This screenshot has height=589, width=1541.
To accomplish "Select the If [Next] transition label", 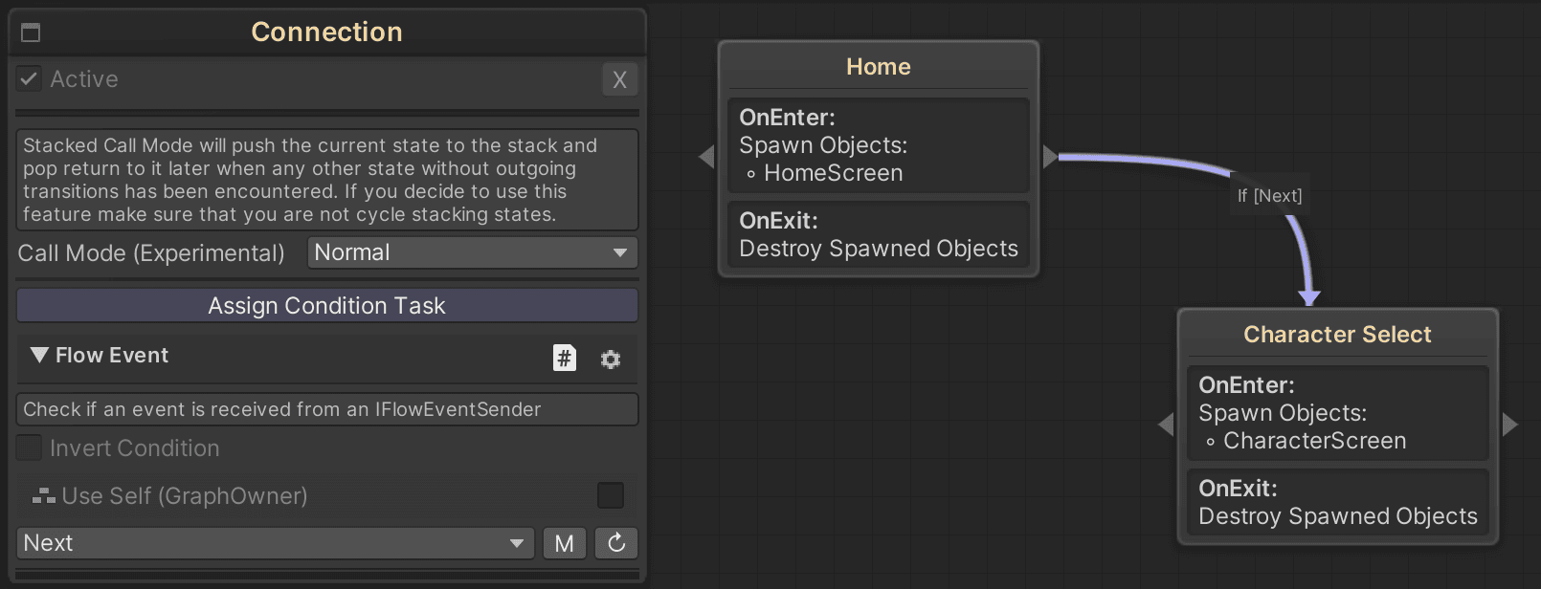I will 1269,195.
